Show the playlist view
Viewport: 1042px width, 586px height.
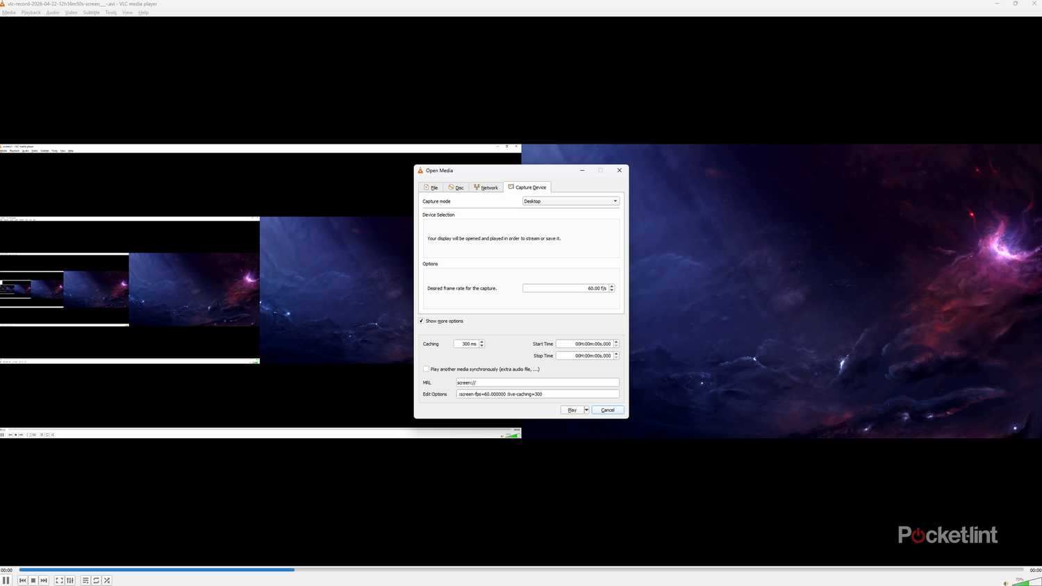pyautogui.click(x=85, y=580)
